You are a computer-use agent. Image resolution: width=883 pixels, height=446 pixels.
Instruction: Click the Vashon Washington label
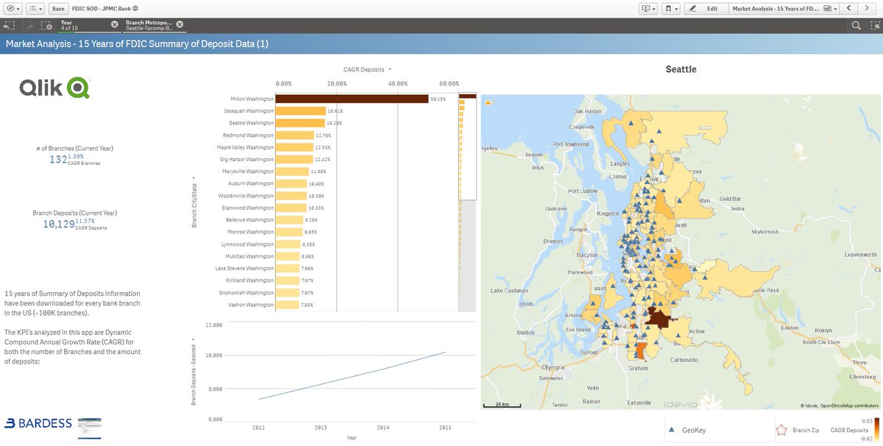250,305
